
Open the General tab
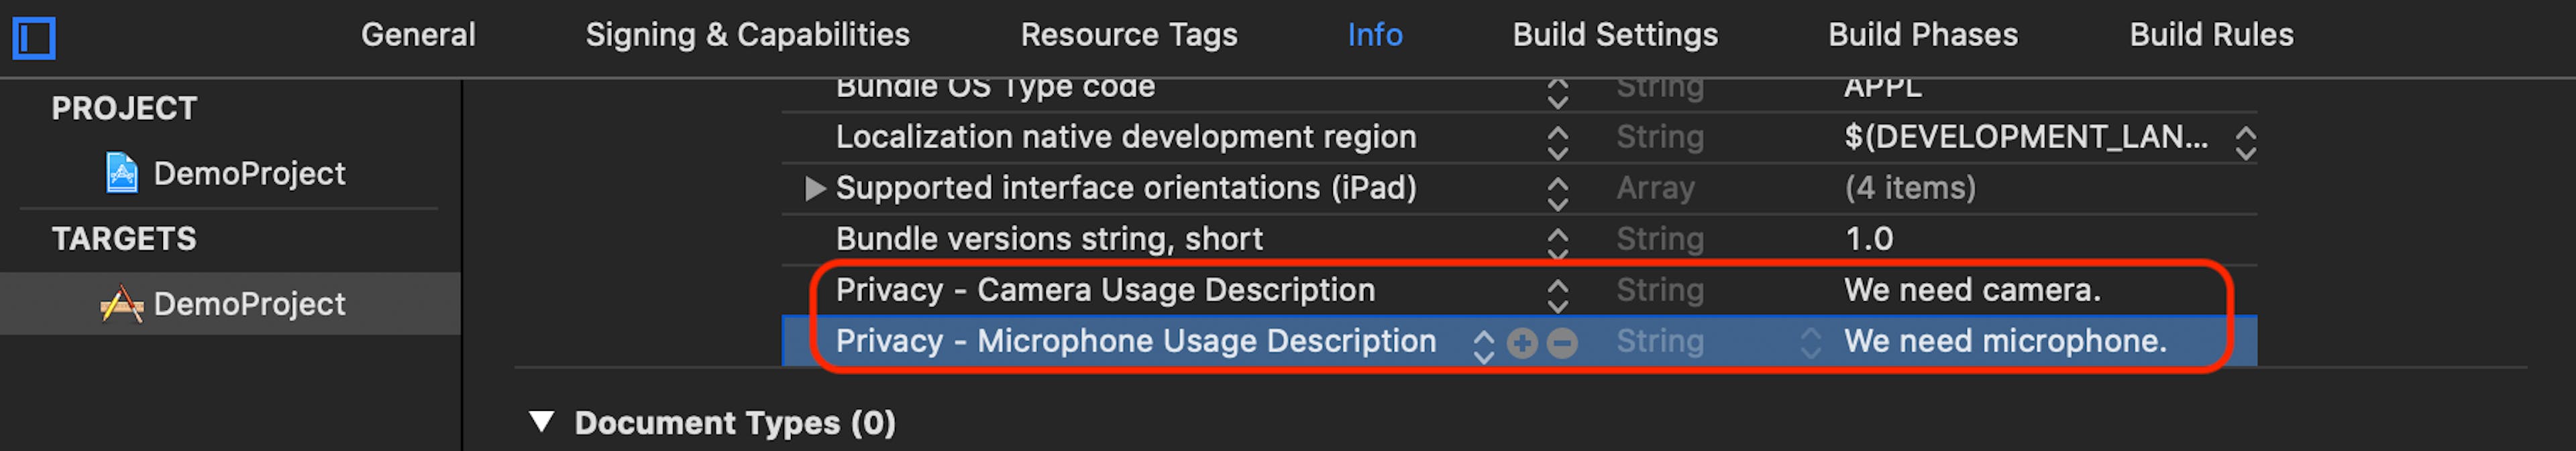tap(418, 35)
